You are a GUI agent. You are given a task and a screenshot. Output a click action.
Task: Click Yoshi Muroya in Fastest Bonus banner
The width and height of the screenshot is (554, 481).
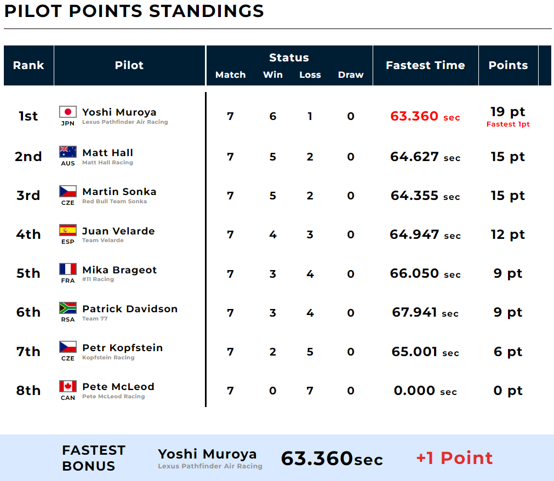pos(207,454)
